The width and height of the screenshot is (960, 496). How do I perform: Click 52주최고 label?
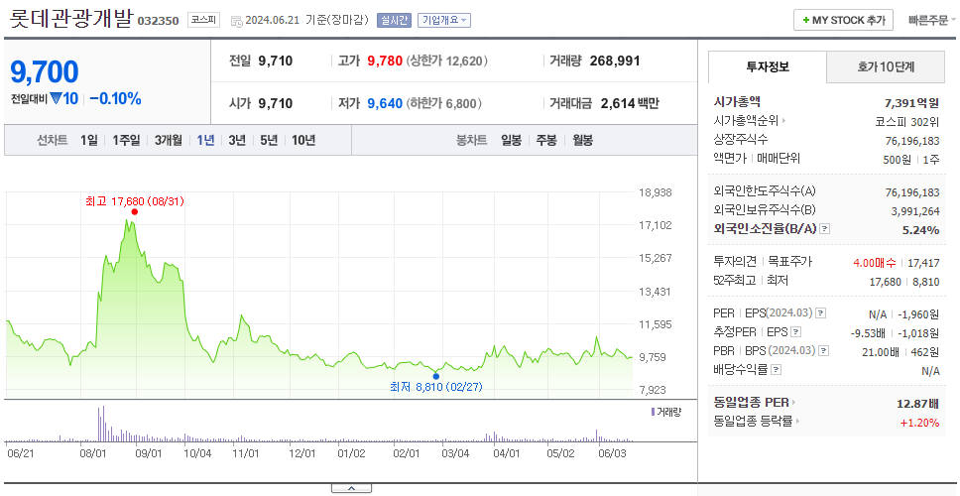[735, 281]
